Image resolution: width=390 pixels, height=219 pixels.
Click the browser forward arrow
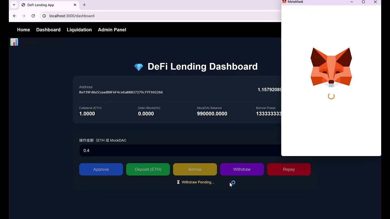[24, 16]
